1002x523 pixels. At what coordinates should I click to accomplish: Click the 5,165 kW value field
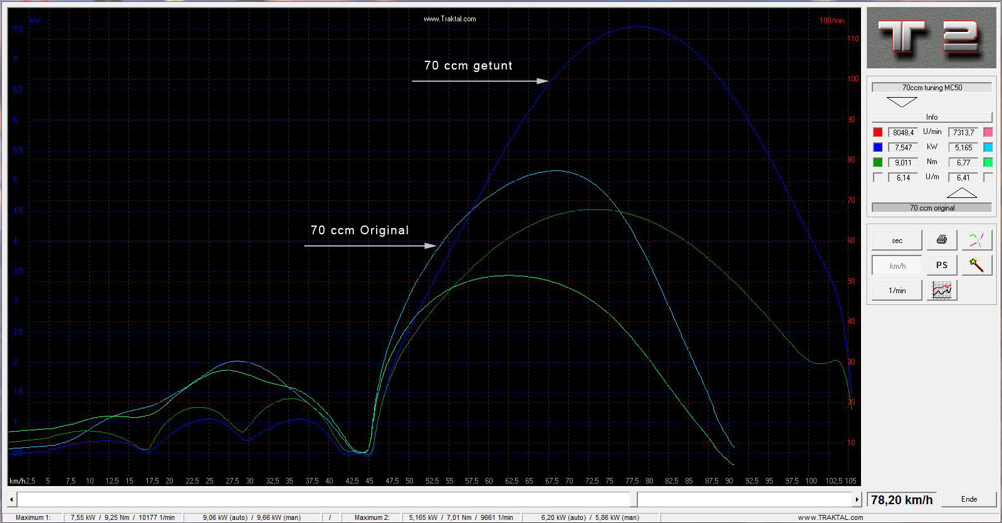tap(963, 147)
